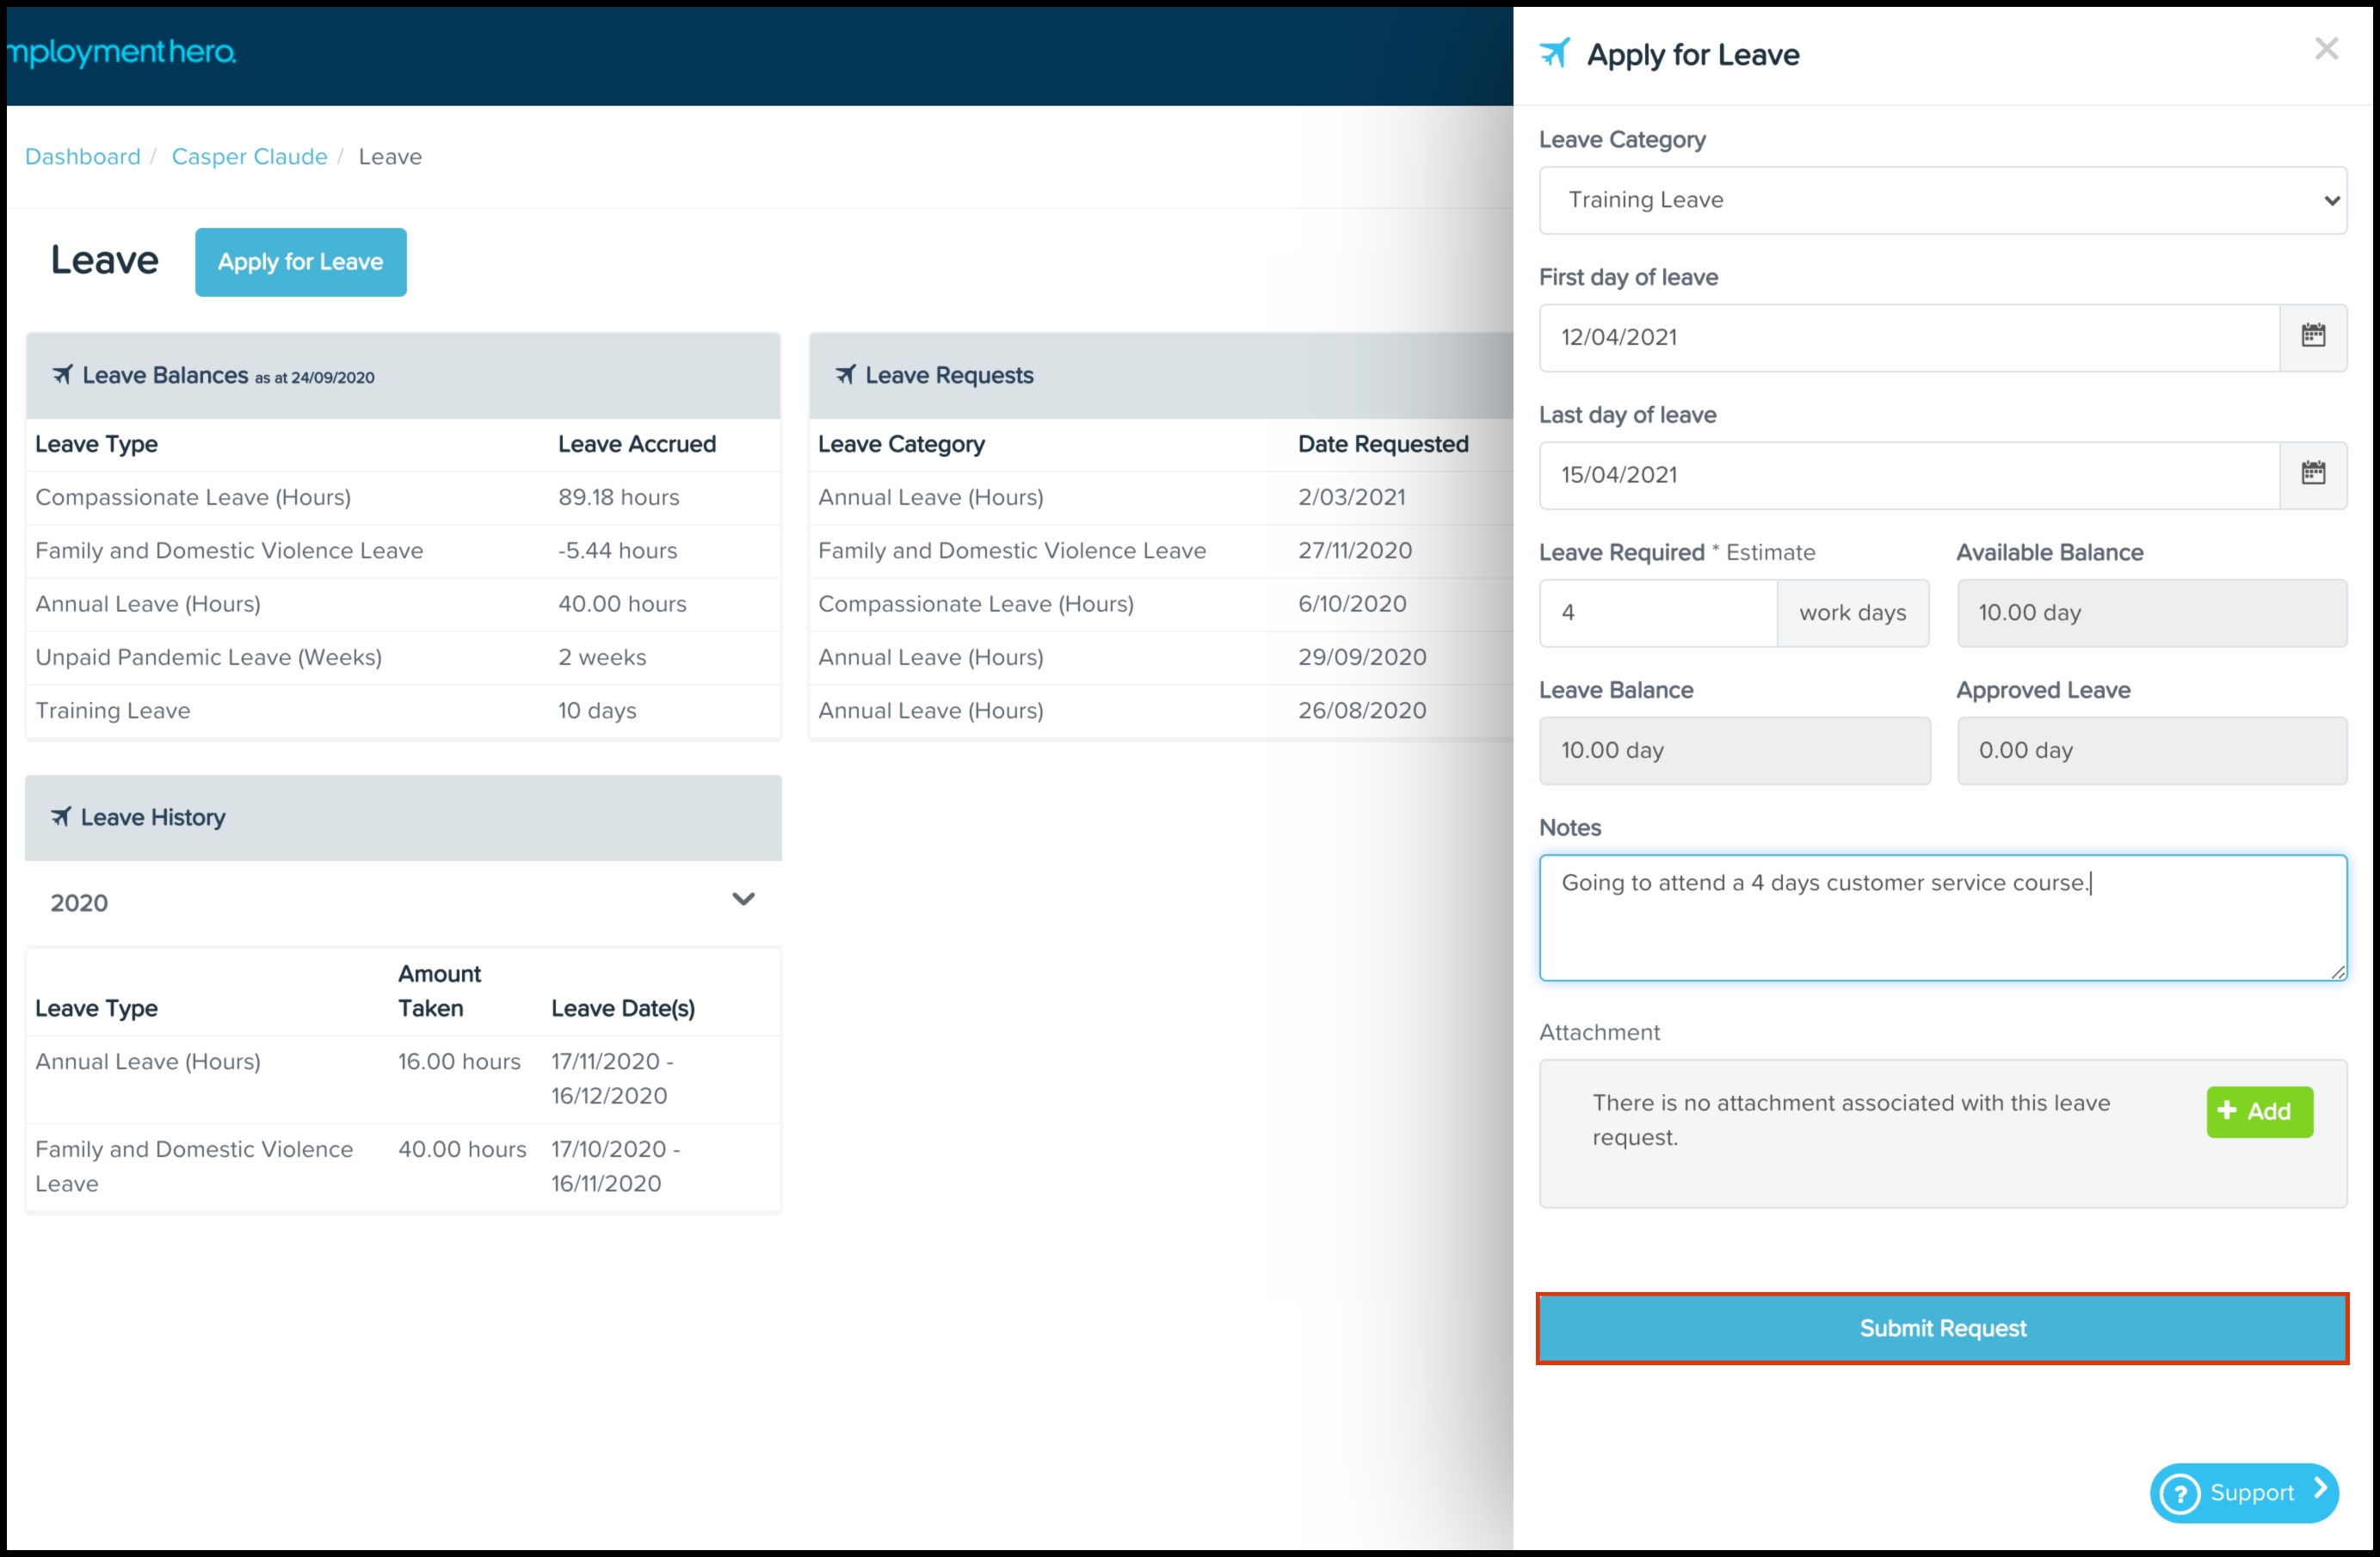This screenshot has height=1557, width=2380.
Task: Open the Leave Category dropdown
Action: [x=1941, y=200]
